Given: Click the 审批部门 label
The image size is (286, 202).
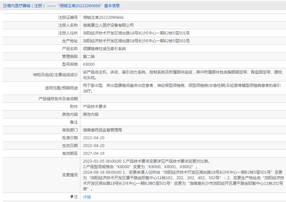Looking at the screenshot, I should pyautogui.click(x=70, y=130).
